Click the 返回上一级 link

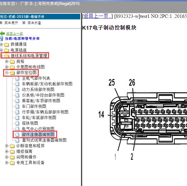click(14, 33)
